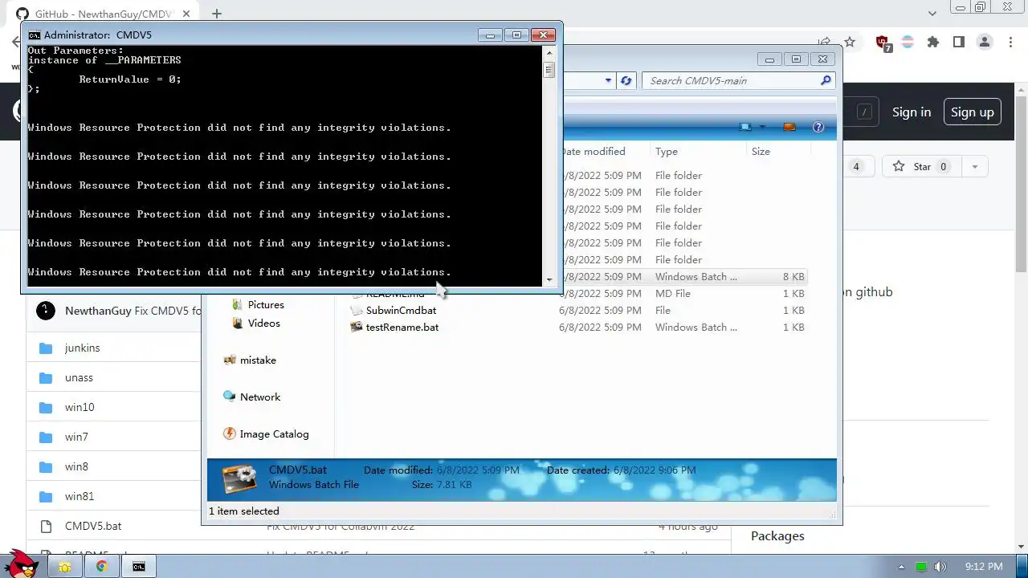
Task: Star the GitHub repository
Action: [x=922, y=166]
